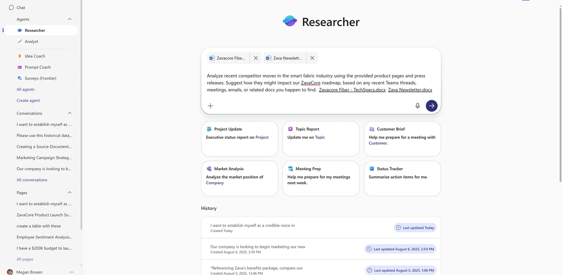Open page 'create a table with these'
The height and width of the screenshot is (275, 562).
click(x=39, y=226)
